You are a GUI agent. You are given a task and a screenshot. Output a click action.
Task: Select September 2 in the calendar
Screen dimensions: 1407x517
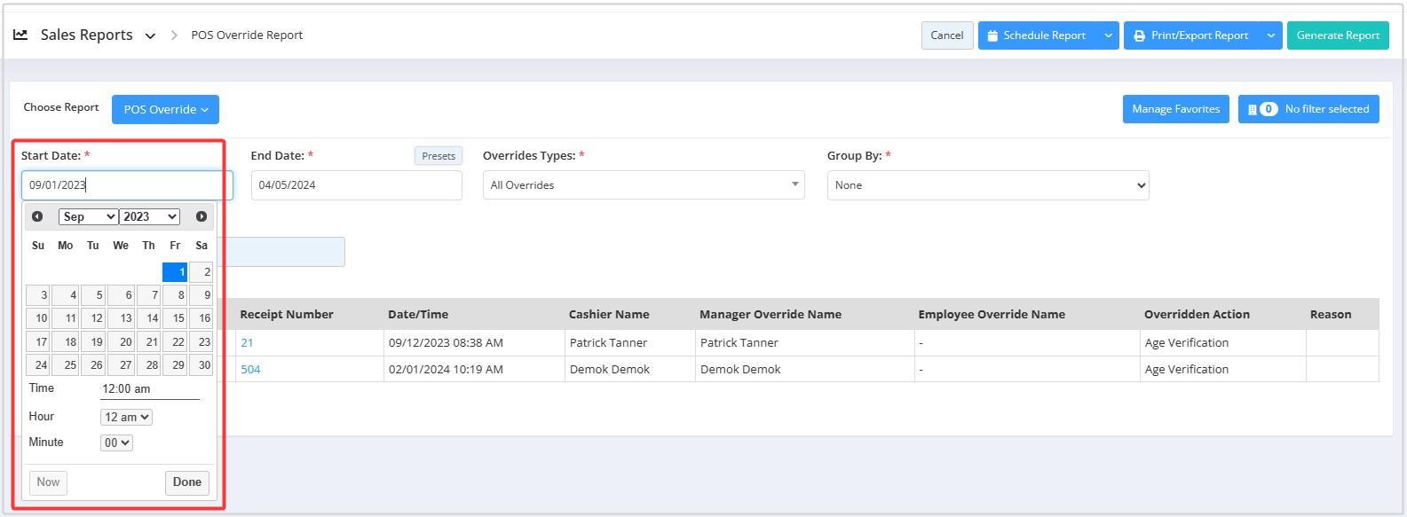pos(202,272)
